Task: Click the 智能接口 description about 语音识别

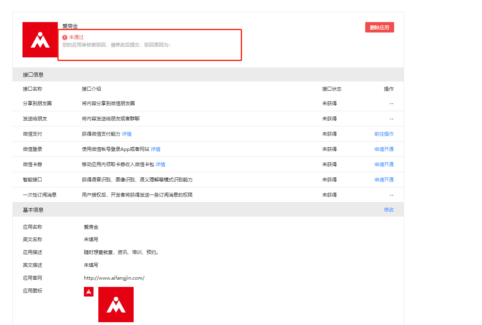Action: 137,180
